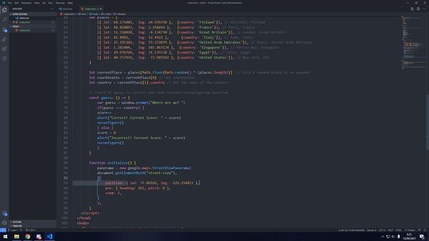429x241 pixels.
Task: Open the Explorer view in activity bar
Action: point(5,10)
